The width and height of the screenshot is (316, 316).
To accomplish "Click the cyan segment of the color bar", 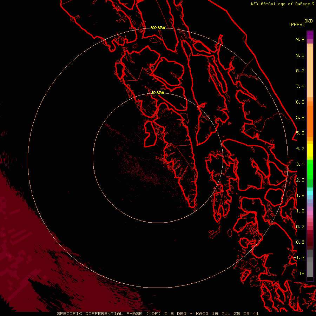I will click(x=310, y=193).
